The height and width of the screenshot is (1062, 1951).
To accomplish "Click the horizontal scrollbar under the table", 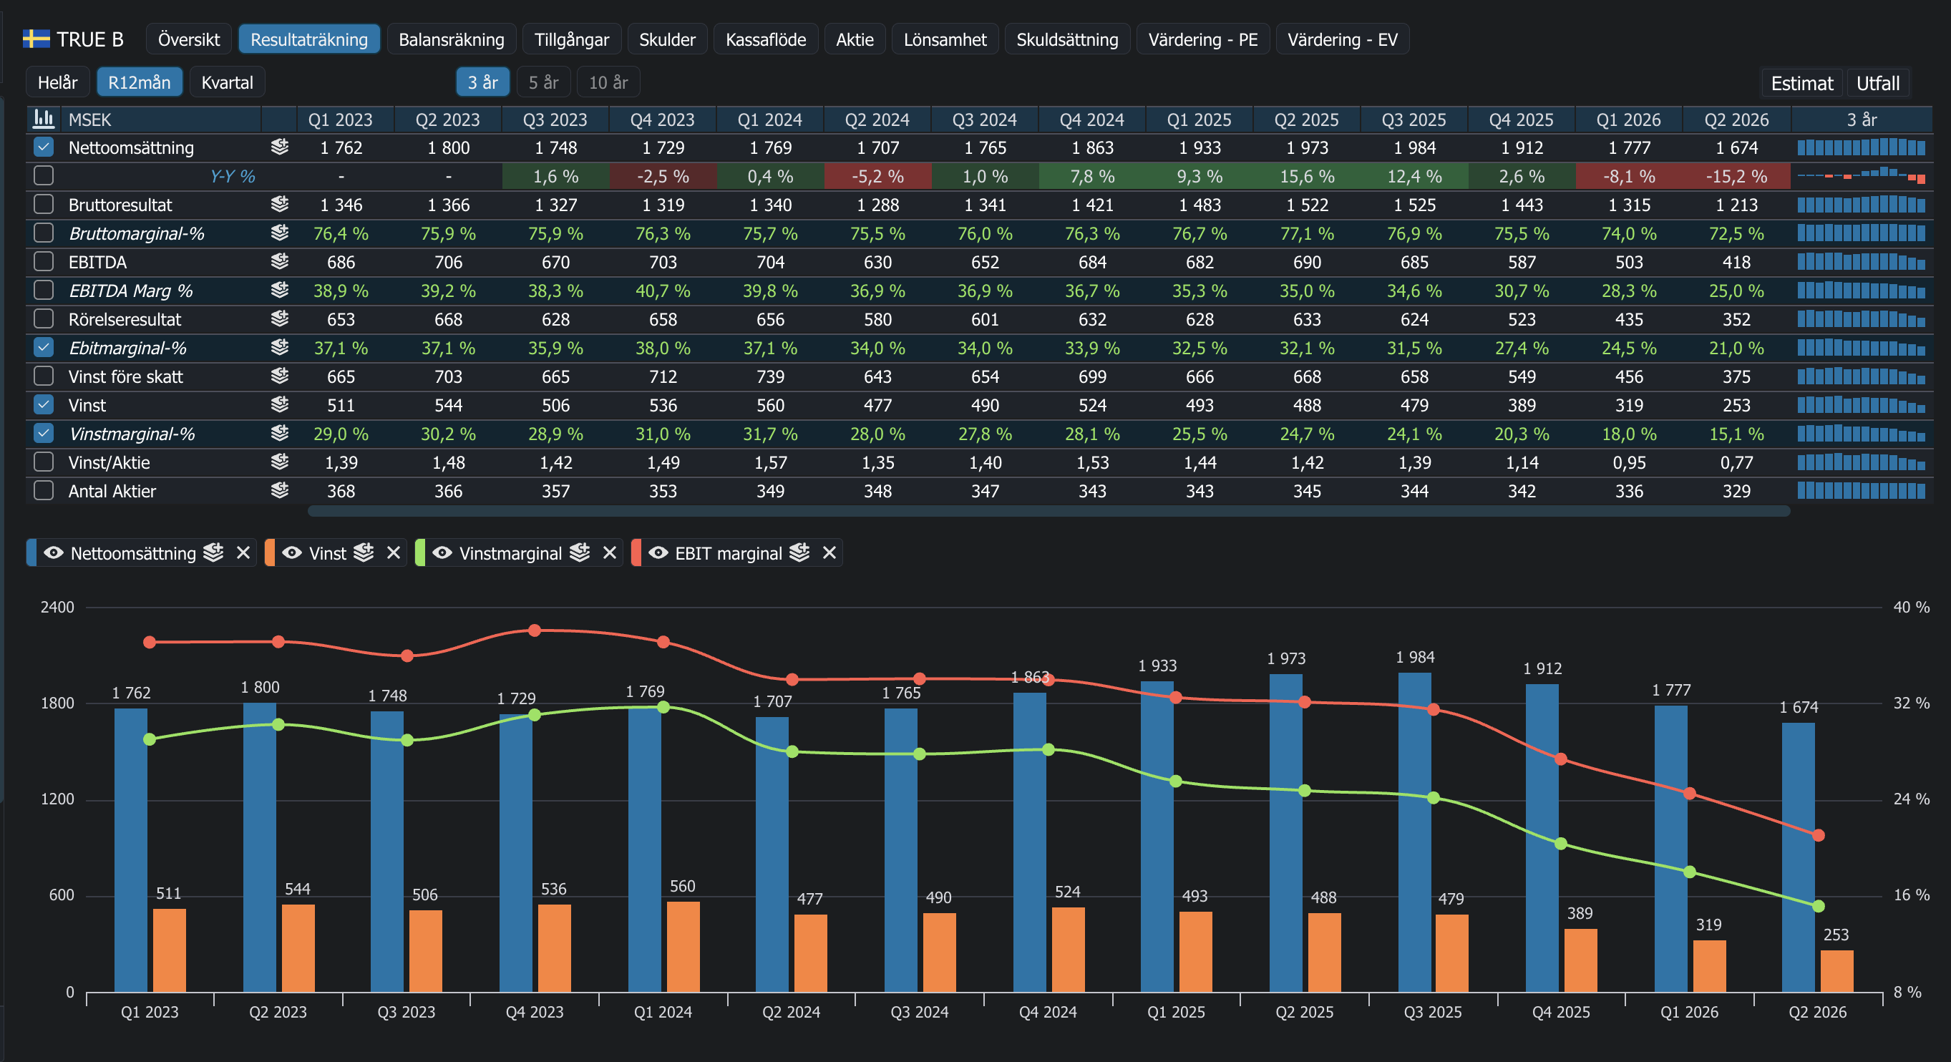I will coord(1049,511).
